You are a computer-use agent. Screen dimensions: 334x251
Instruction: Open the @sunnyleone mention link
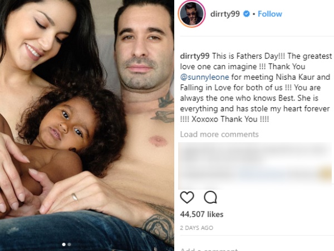point(204,77)
